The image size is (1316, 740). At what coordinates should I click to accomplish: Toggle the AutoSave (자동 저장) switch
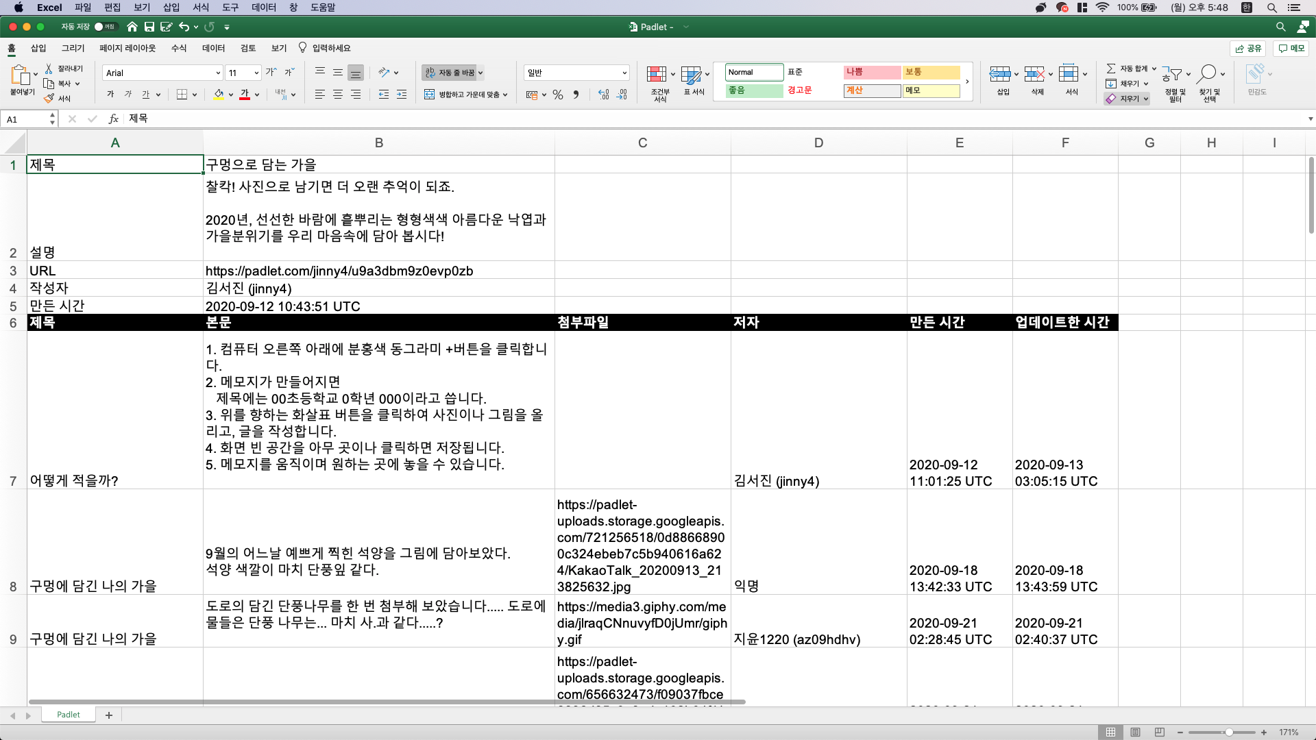coord(105,27)
